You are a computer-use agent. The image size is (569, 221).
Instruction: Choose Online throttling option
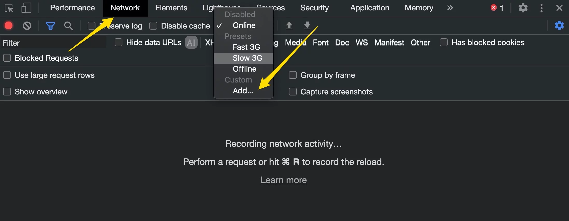click(244, 25)
